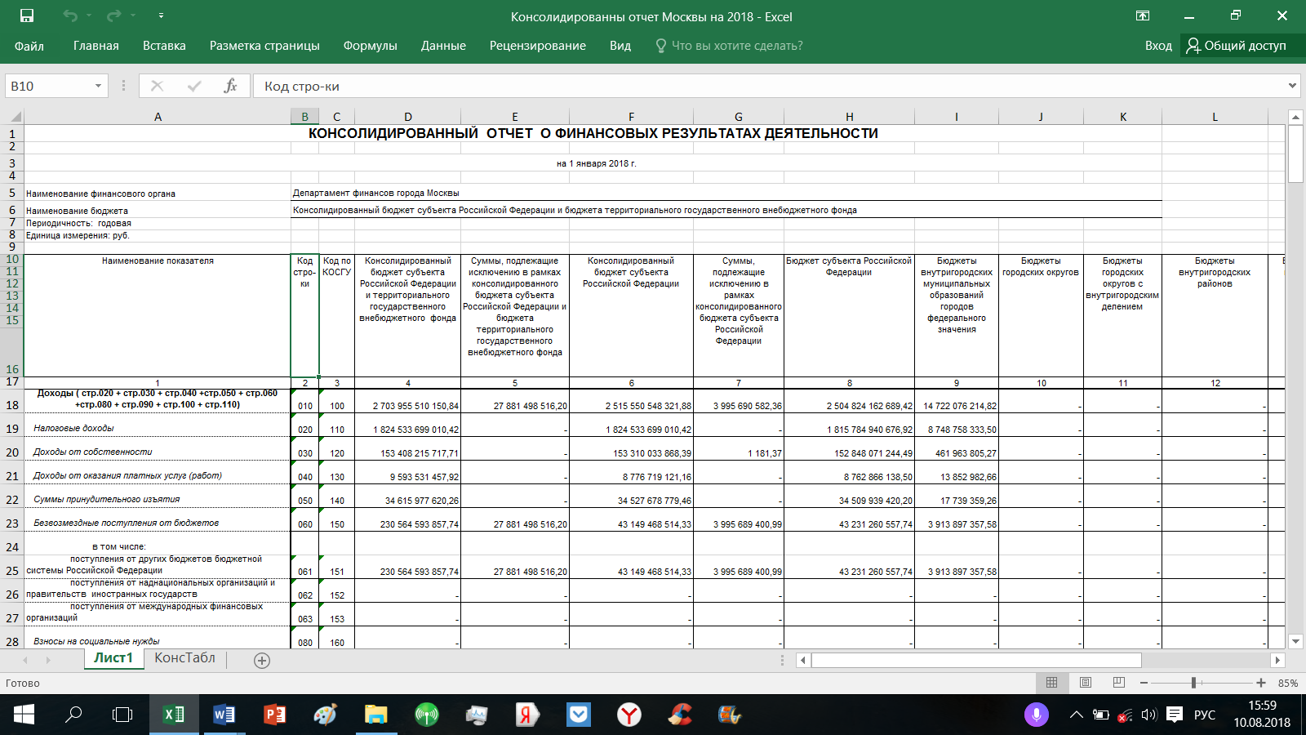
Task: Click into the formula bar text
Action: 767,86
